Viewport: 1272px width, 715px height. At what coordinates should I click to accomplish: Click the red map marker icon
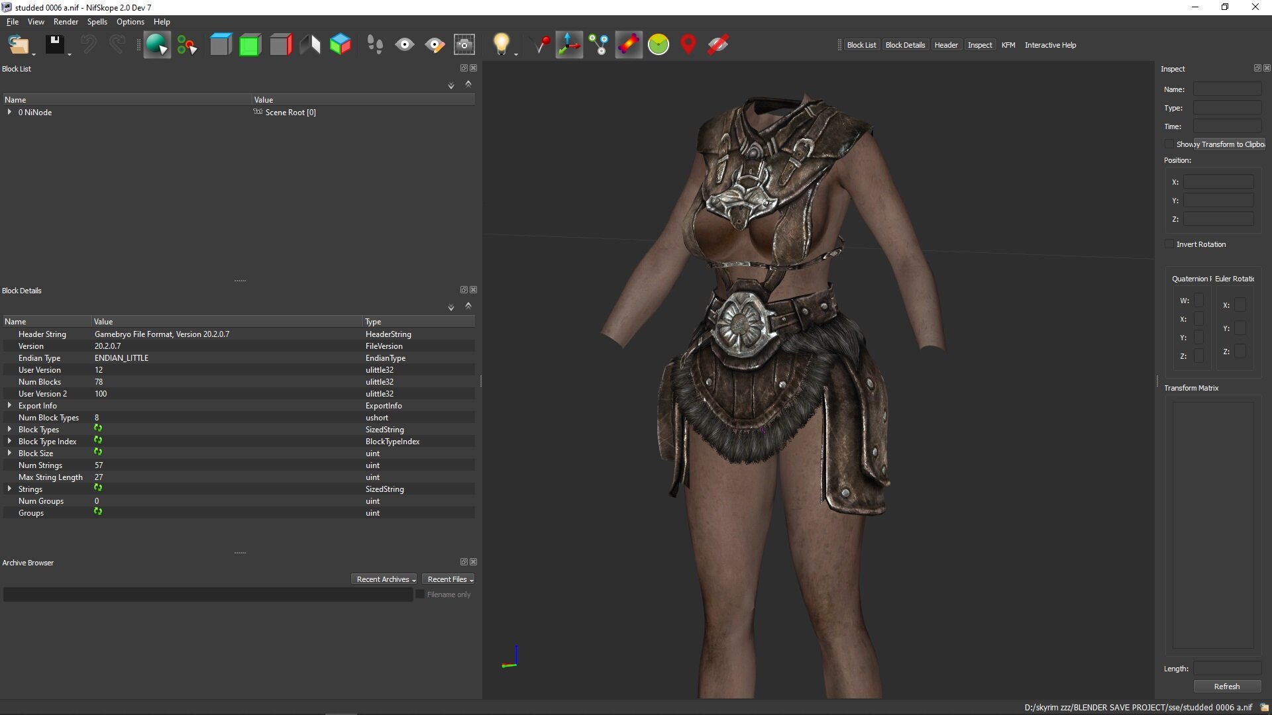pyautogui.click(x=688, y=45)
